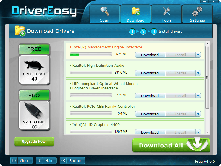This screenshot has width=221, height=166.
Task: Click the Tools wrench icon
Action: click(x=166, y=12)
